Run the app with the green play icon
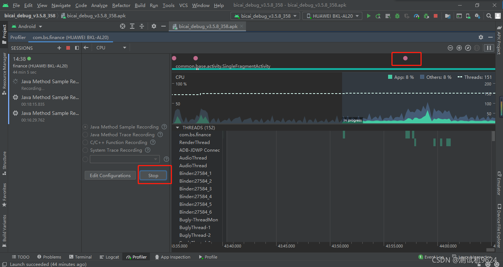This screenshot has height=267, width=503. [369, 16]
